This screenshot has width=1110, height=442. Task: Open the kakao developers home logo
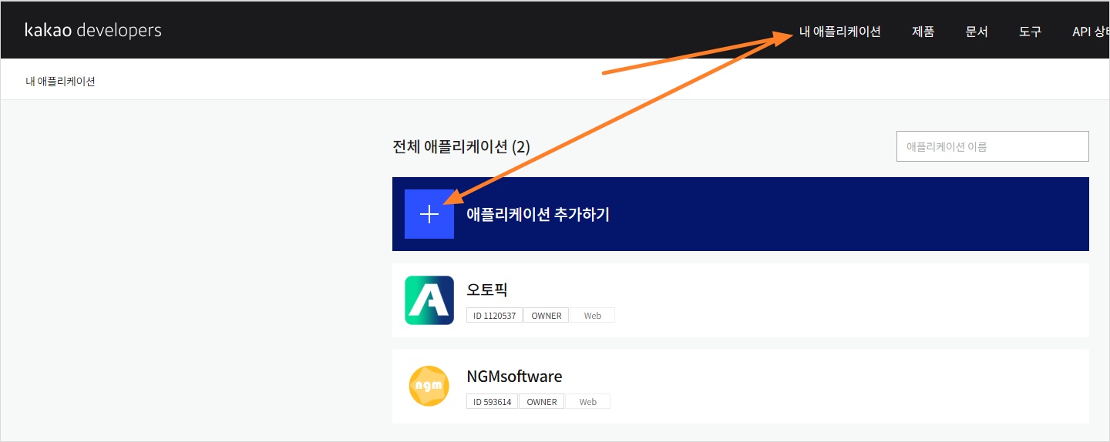(x=93, y=31)
